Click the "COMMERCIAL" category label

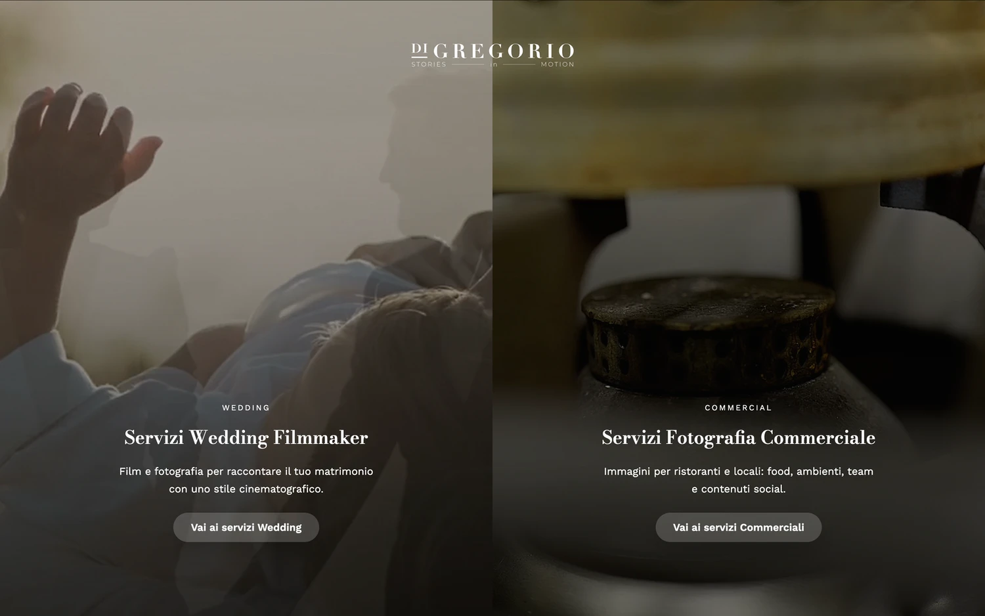tap(739, 408)
